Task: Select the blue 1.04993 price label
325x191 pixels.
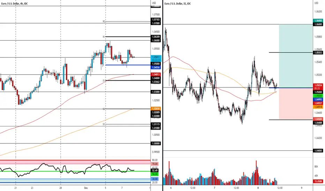Action: click(x=318, y=100)
